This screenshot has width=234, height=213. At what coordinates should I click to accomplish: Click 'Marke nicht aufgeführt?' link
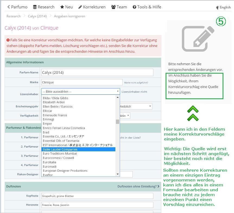click(136, 83)
